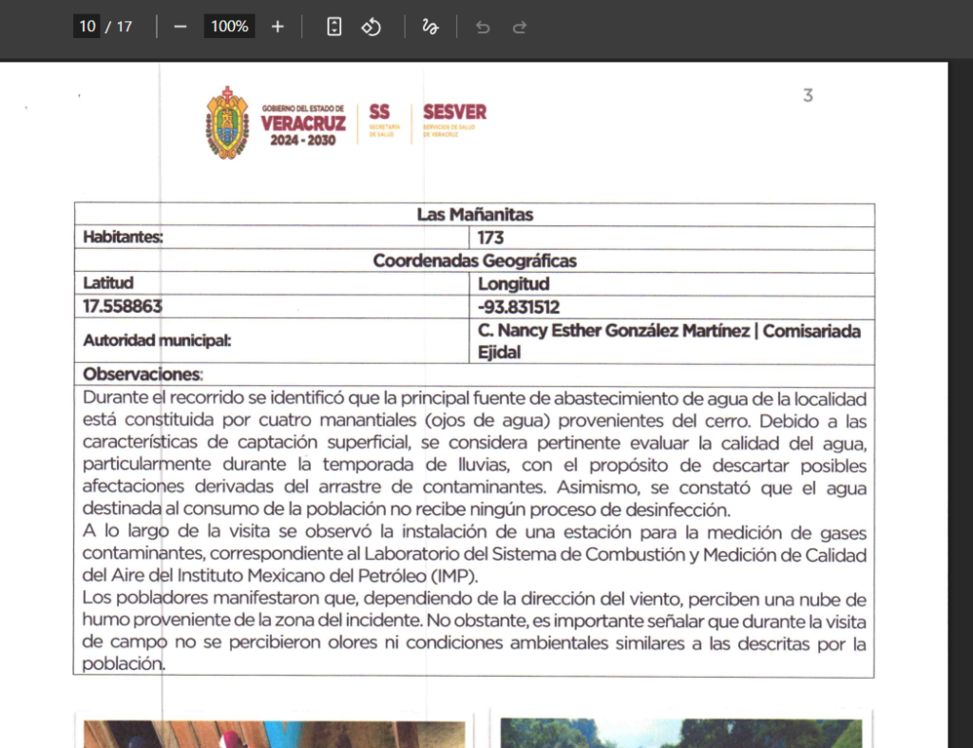
Task: Click the left photo thumbnail at bottom
Action: [275, 734]
